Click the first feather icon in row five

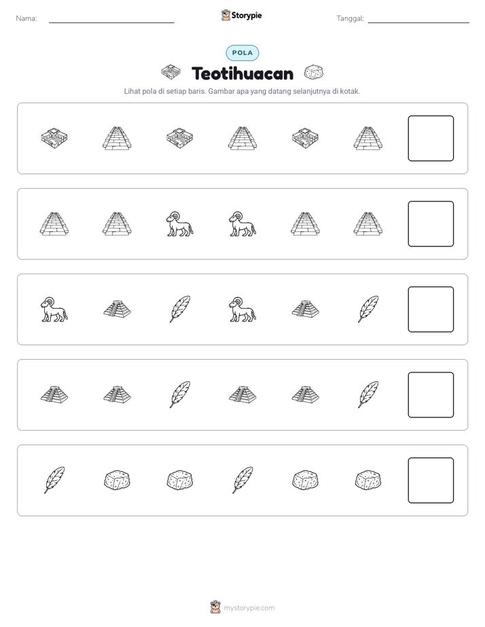(x=54, y=480)
